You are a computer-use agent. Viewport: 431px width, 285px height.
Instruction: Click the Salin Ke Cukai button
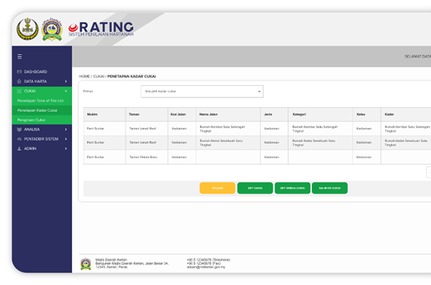coord(330,188)
